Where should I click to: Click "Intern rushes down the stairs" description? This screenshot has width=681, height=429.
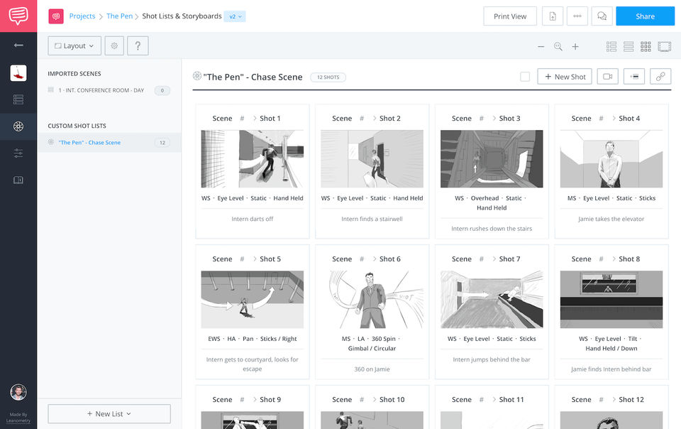click(x=492, y=229)
